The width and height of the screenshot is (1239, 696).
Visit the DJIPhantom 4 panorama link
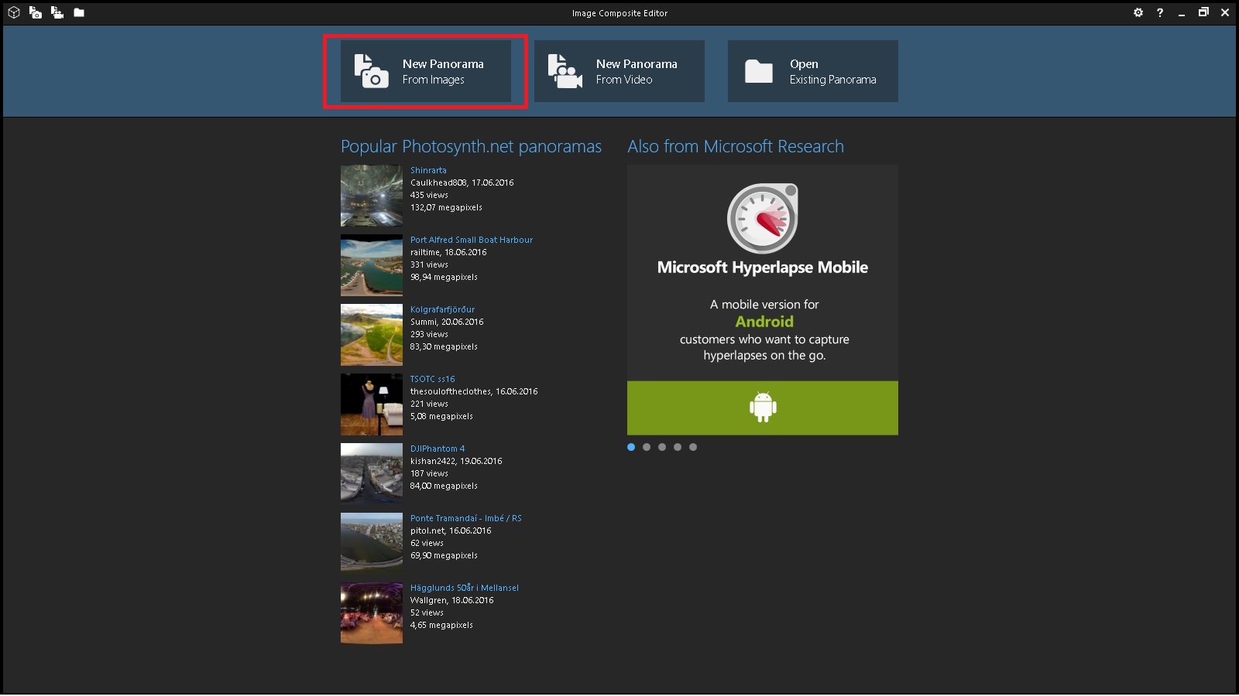click(x=438, y=449)
